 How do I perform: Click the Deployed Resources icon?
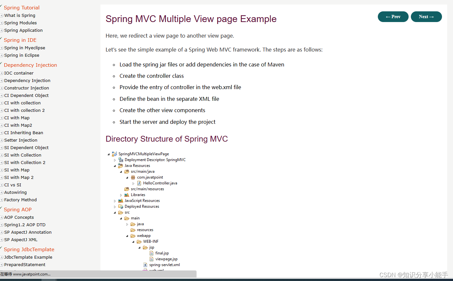pyautogui.click(x=121, y=206)
